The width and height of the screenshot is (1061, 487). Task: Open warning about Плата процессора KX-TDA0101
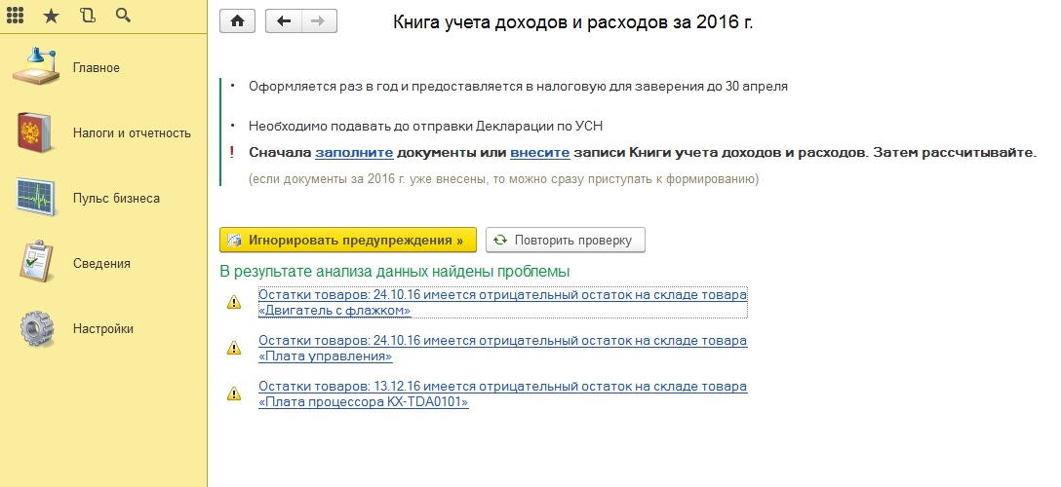click(x=502, y=393)
